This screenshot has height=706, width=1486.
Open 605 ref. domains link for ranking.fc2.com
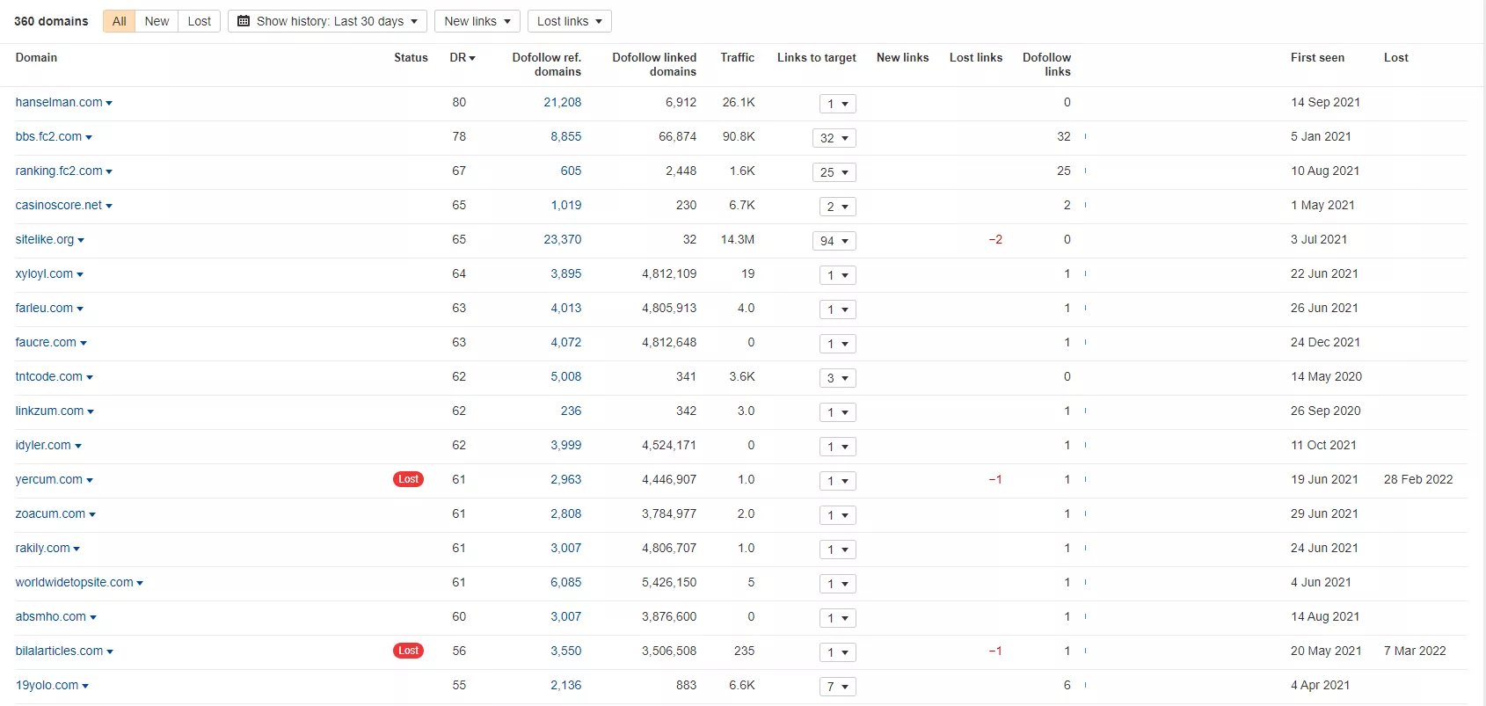[572, 171]
